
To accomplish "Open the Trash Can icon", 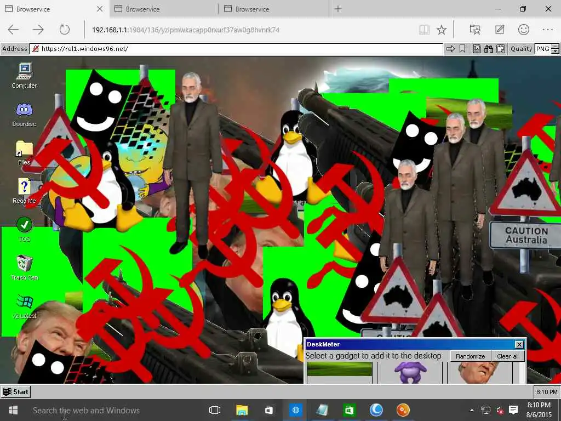I will (x=24, y=268).
